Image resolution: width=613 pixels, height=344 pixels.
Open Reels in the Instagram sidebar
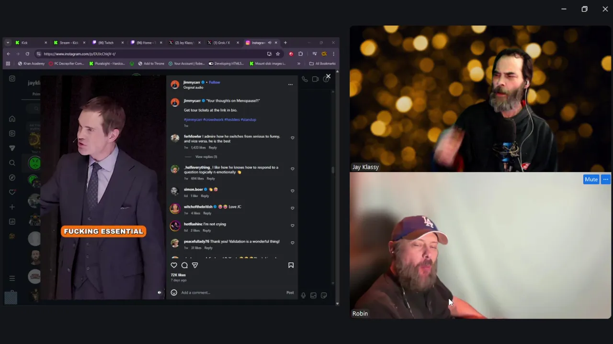(x=12, y=133)
